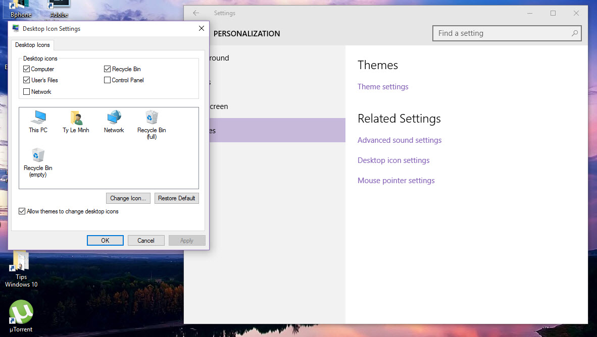Check the Control Panel checkbox
Screen dimensions: 597x337
[107, 80]
